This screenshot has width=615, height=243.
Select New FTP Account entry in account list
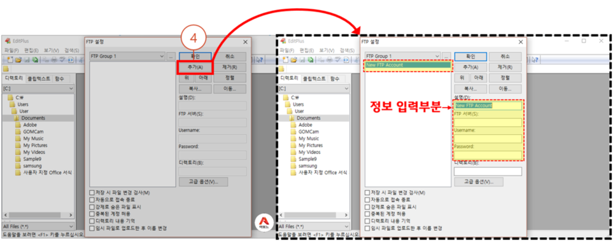[x=408, y=65]
